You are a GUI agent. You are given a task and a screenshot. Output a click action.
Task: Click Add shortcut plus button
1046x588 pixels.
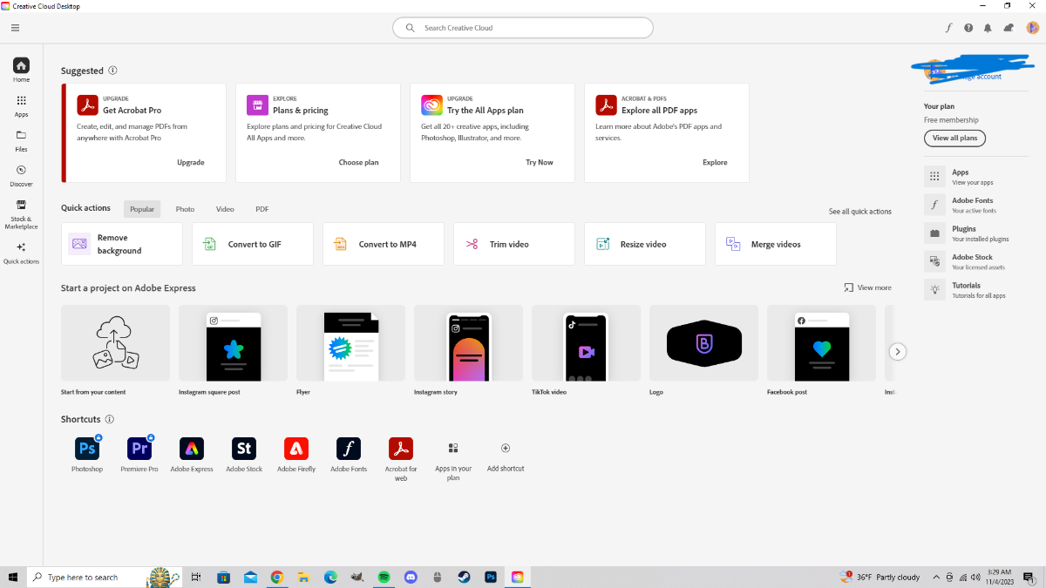506,448
